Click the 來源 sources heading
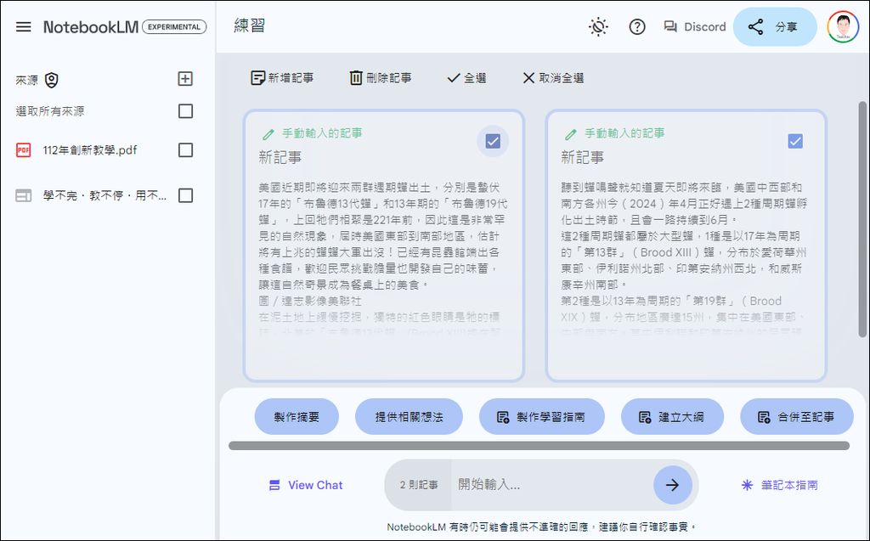 pos(26,81)
